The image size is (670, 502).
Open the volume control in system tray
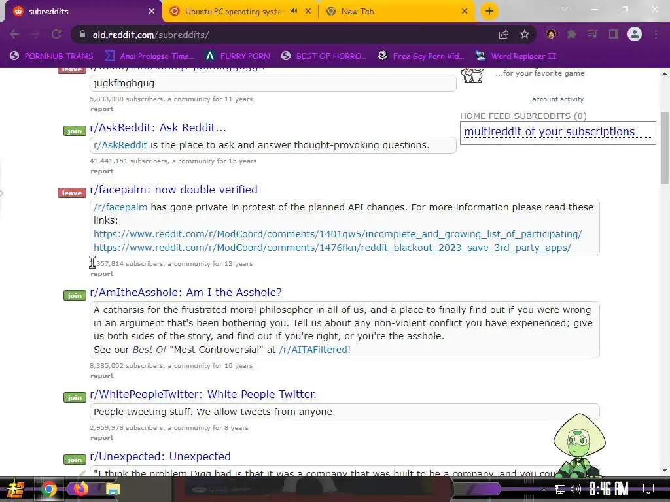[576, 489]
